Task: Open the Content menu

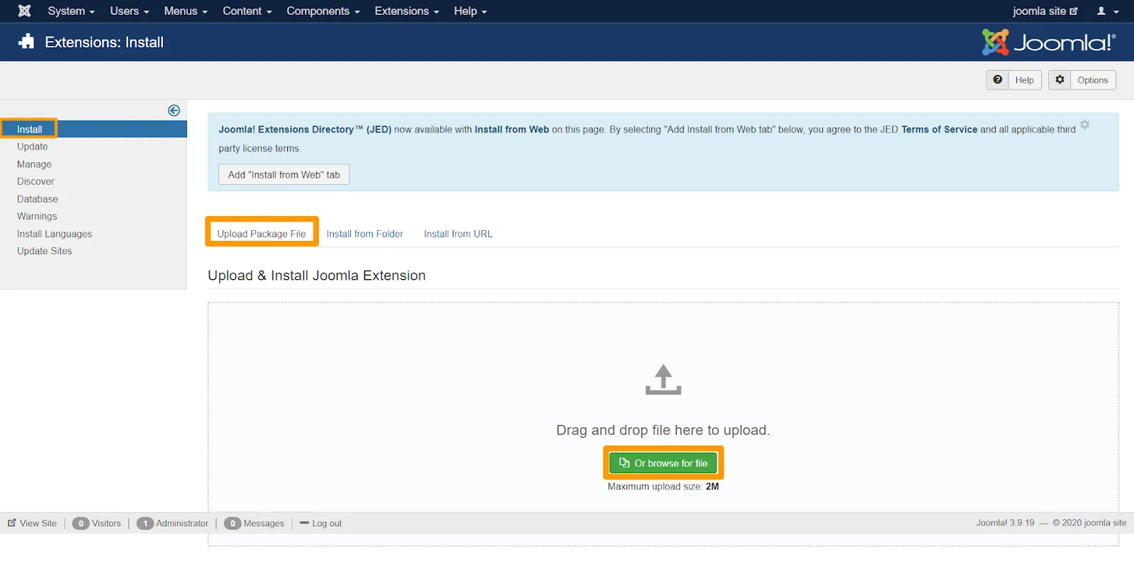Action: pyautogui.click(x=247, y=11)
